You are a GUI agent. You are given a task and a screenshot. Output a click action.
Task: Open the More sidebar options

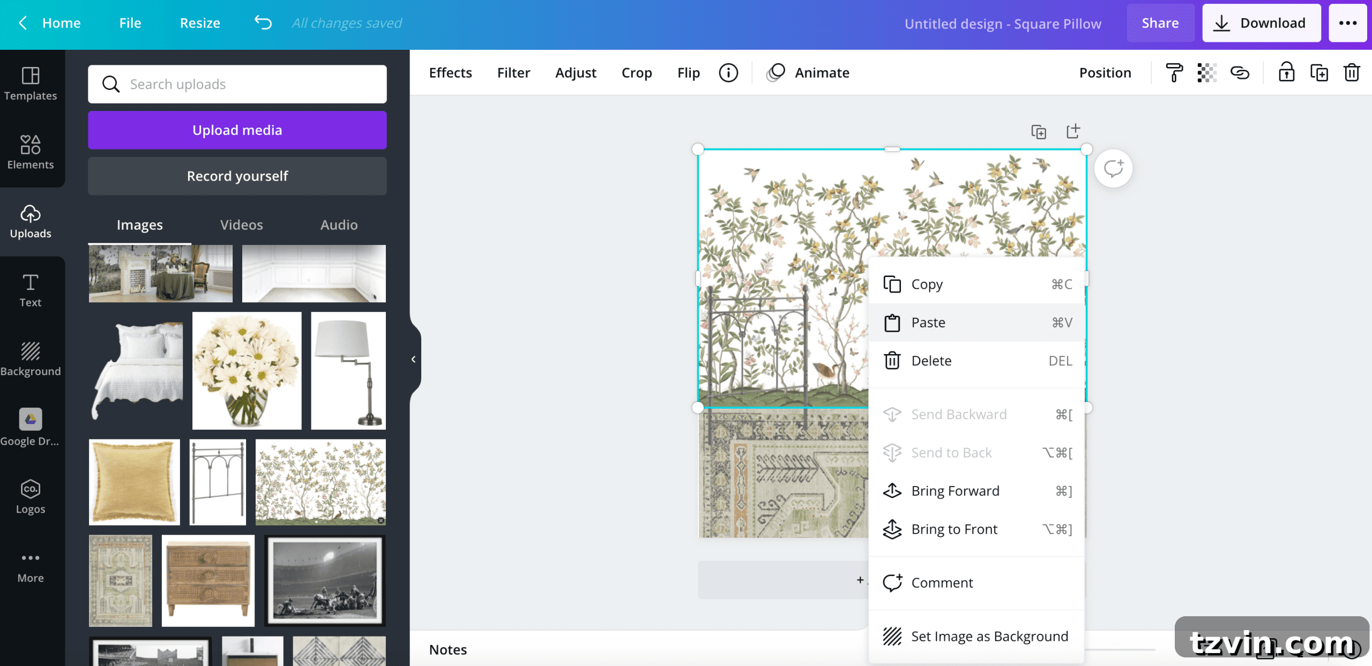coord(31,567)
